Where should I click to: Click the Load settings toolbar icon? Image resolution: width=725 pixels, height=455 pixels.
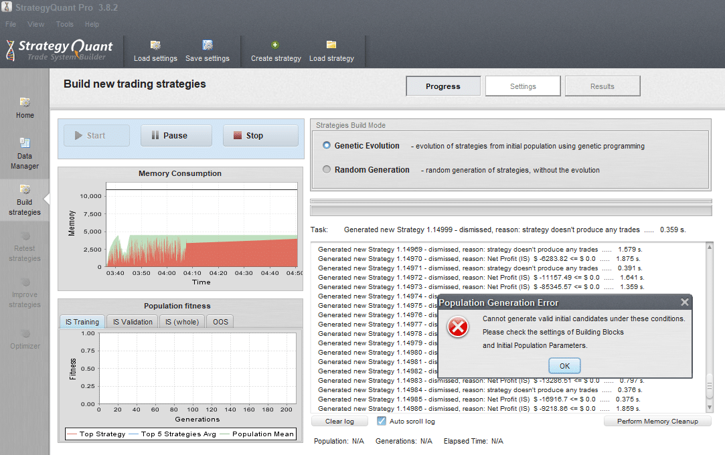point(155,45)
